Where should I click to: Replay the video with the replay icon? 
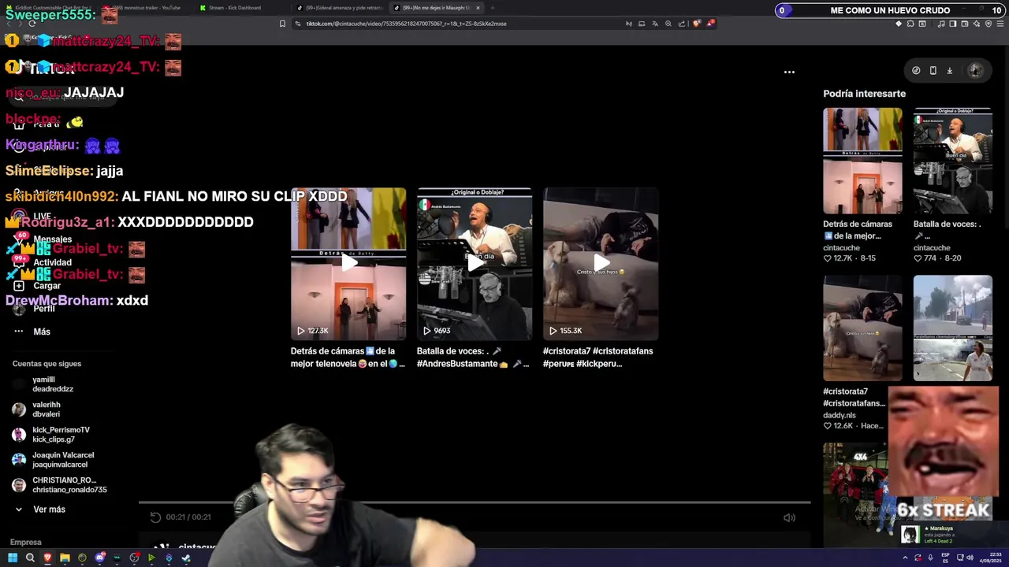[x=155, y=517]
